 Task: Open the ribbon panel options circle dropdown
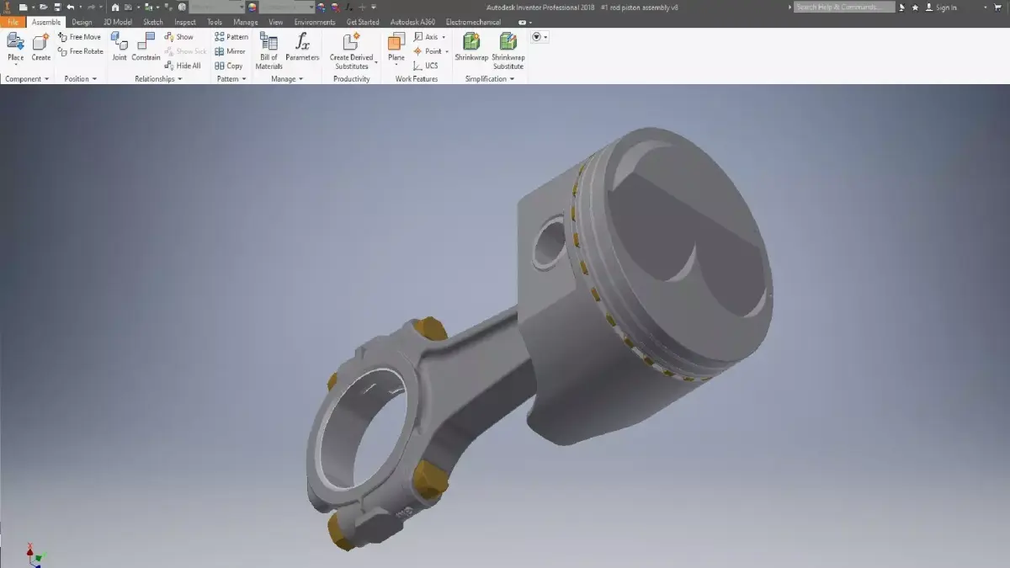coord(540,37)
